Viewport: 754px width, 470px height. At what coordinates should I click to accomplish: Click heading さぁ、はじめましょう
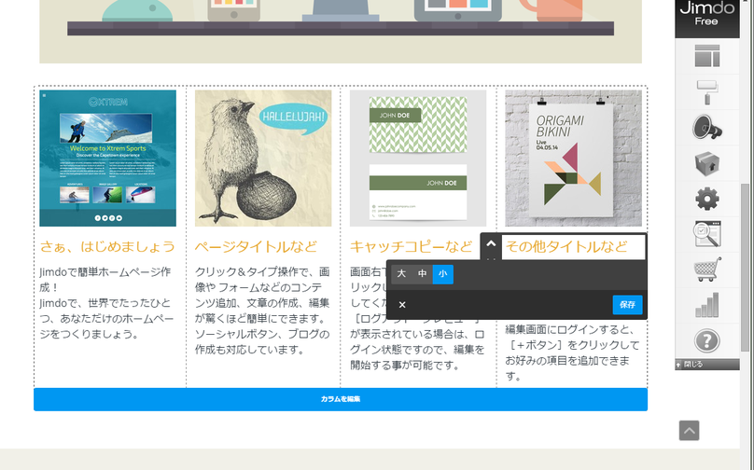(107, 247)
